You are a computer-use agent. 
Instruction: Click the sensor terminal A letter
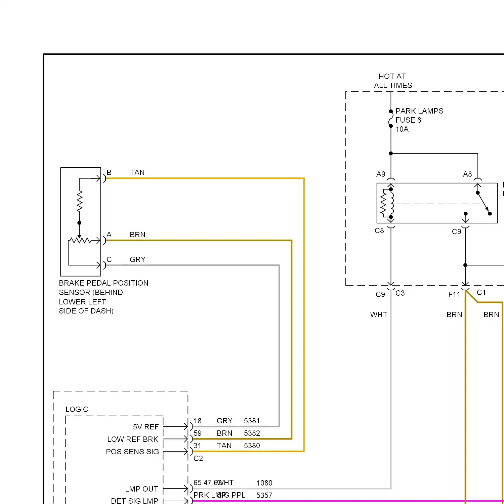coord(109,235)
